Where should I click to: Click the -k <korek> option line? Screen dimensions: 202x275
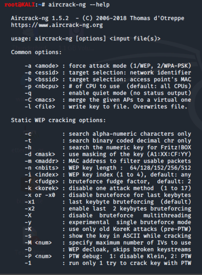pyautogui.click(x=108, y=188)
